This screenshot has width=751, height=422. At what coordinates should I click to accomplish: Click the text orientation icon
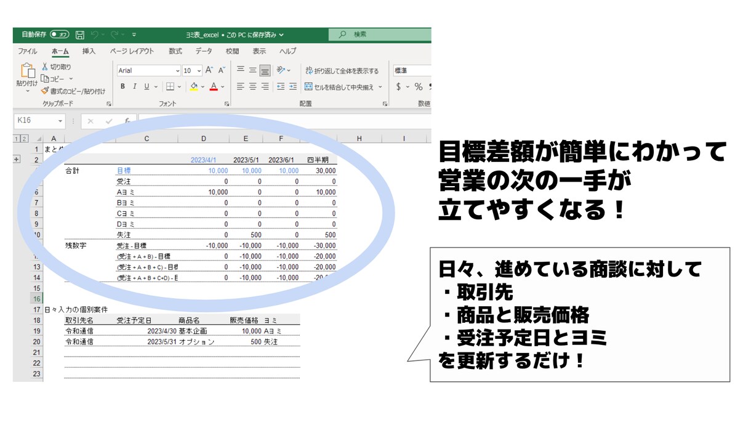281,70
